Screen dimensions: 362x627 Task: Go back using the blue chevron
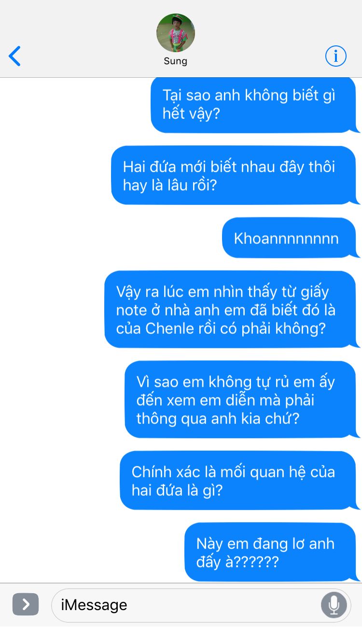(x=15, y=56)
